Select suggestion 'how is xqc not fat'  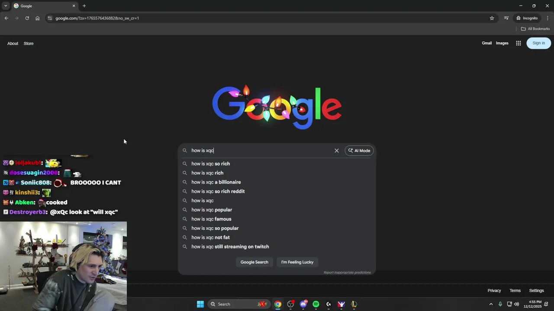tap(277, 237)
